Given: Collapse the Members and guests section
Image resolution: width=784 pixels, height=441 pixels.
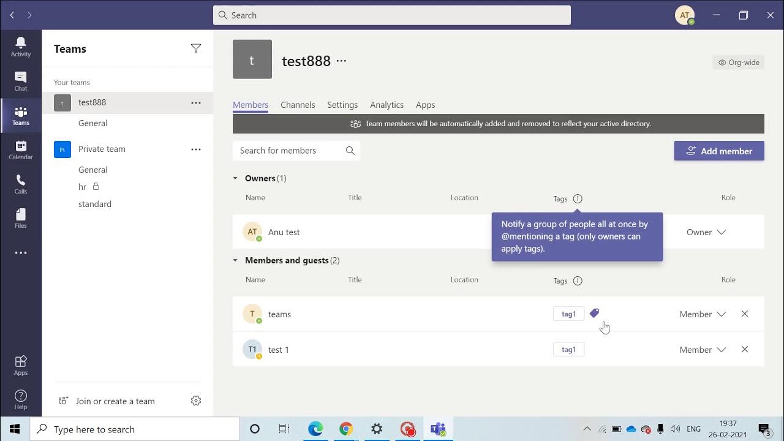Looking at the screenshot, I should [235, 260].
